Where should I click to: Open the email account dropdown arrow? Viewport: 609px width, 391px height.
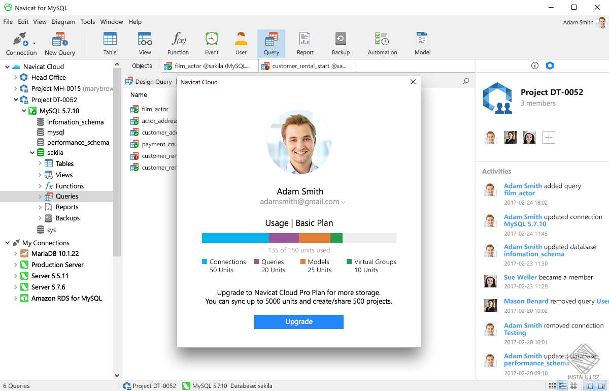344,202
